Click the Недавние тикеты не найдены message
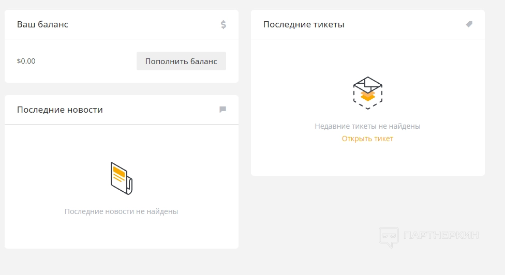Screen dimensions: 505x275 pos(367,126)
